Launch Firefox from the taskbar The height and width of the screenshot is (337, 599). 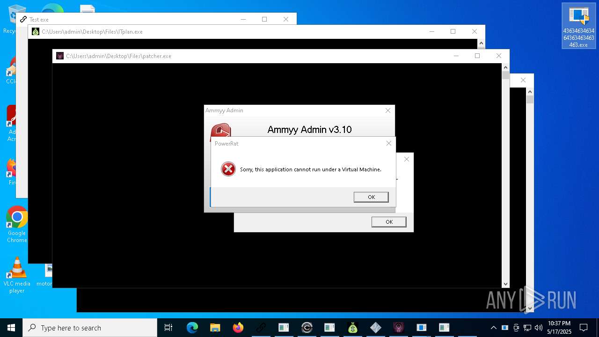tap(238, 328)
